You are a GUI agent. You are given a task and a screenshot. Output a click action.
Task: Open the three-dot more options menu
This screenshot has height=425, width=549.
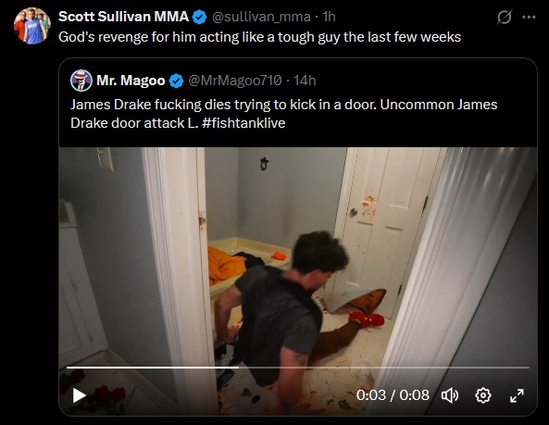click(x=529, y=17)
